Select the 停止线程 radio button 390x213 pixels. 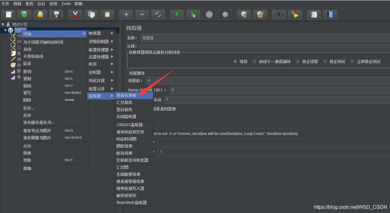(x=298, y=61)
